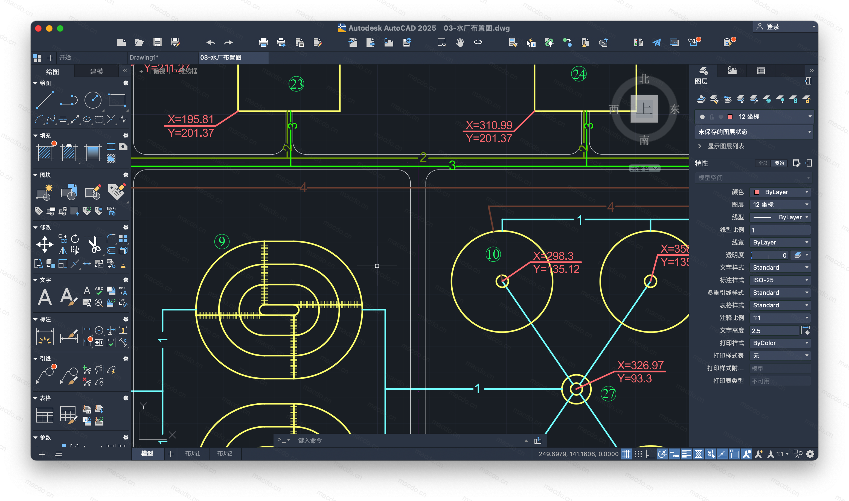Open the 未保存的图层状态 dropdown
The height and width of the screenshot is (501, 849).
point(754,132)
